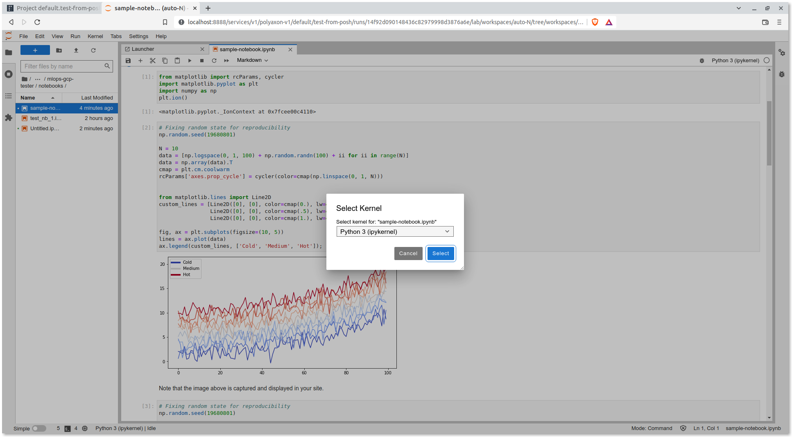792x437 pixels.
Task: Expand the breadcrumb ellipsis path
Action: tap(38, 79)
